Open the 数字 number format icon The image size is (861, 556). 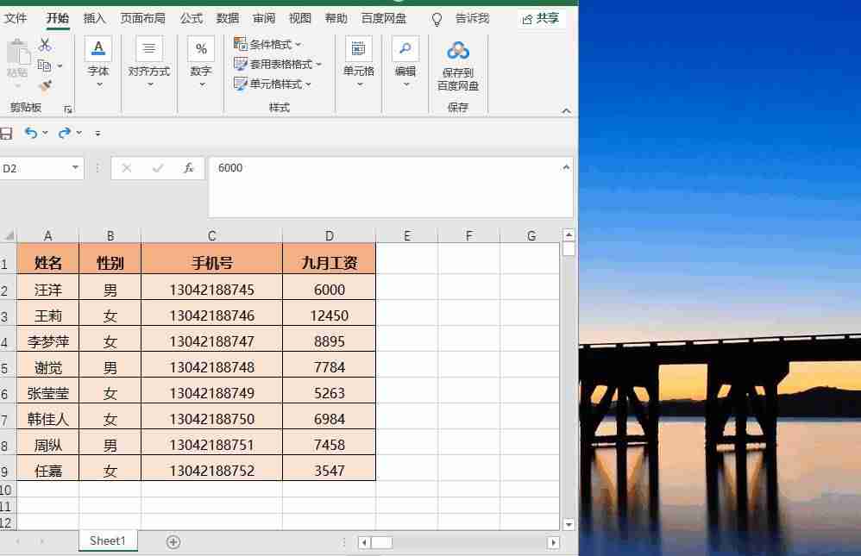point(201,49)
